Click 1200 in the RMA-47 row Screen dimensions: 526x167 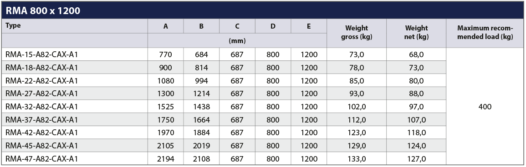[309, 159]
